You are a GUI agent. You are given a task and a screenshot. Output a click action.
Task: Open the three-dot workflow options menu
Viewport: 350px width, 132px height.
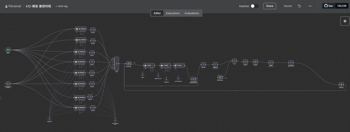click(x=310, y=6)
